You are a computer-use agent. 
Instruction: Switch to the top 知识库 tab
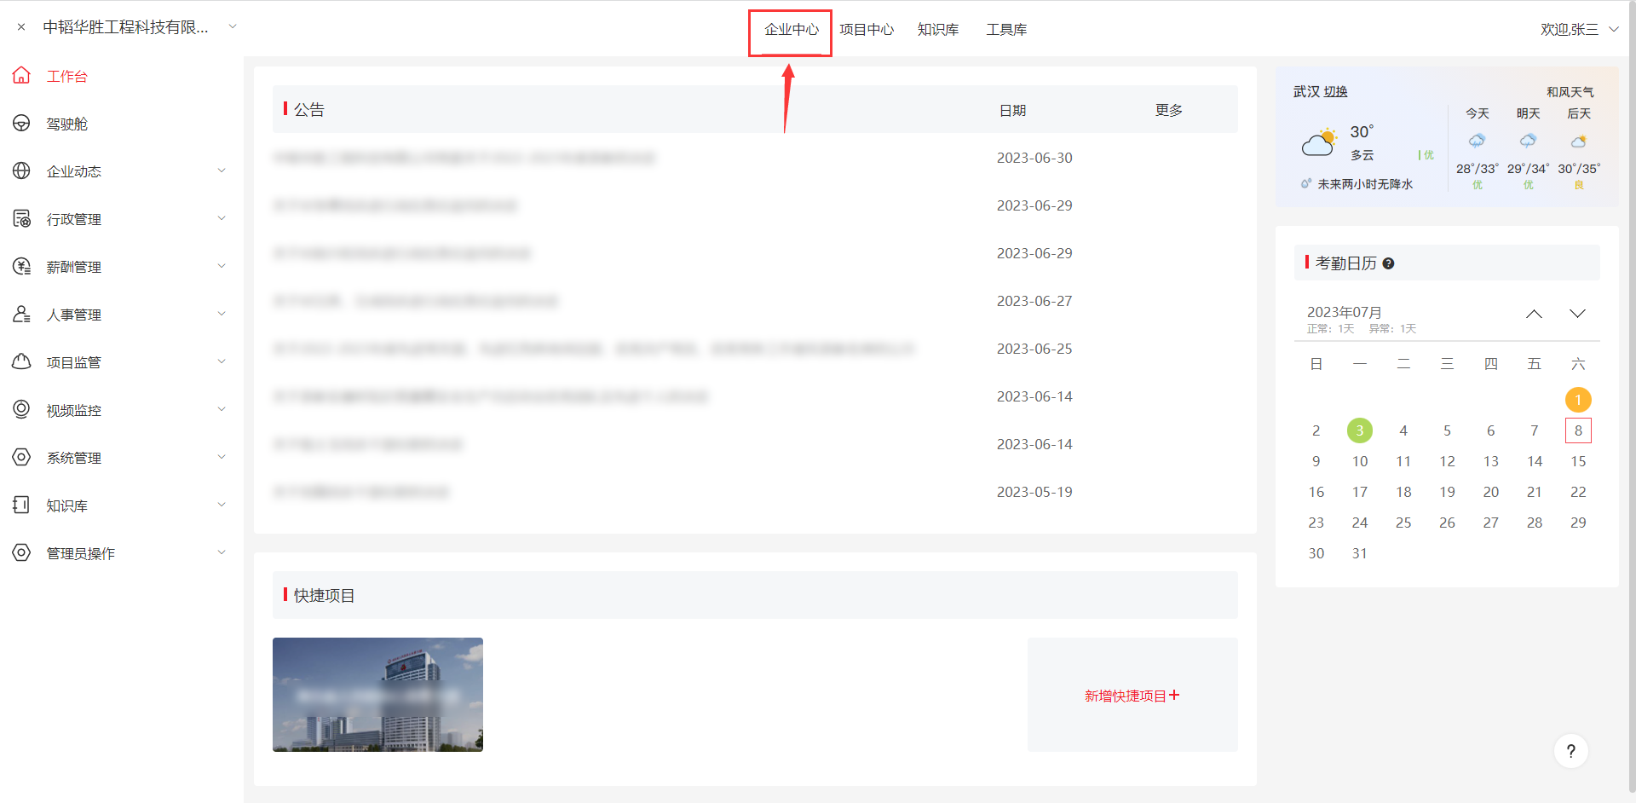(x=938, y=30)
